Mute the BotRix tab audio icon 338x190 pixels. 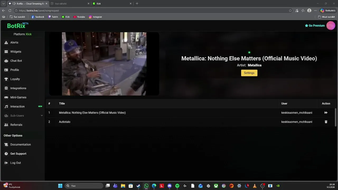(14, 4)
